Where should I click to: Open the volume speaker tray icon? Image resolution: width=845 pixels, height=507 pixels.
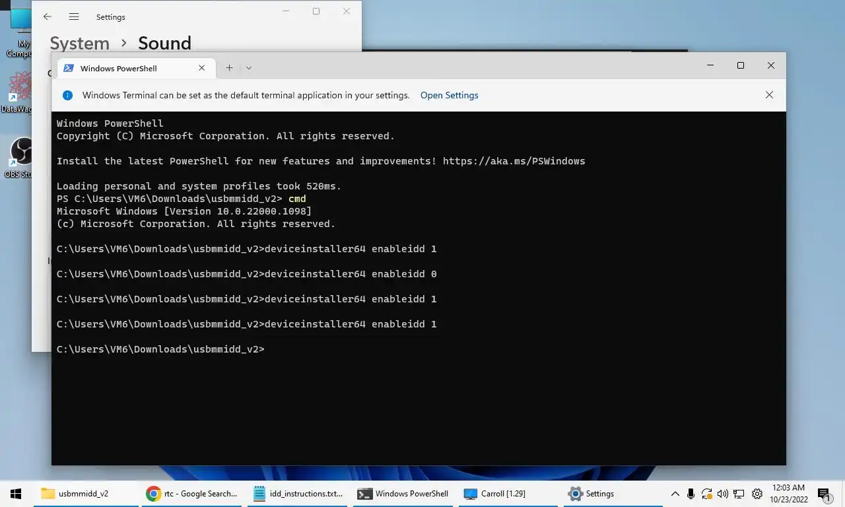point(723,494)
